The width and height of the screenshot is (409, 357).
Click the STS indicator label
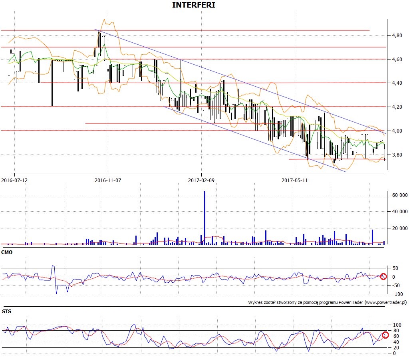click(x=6, y=311)
